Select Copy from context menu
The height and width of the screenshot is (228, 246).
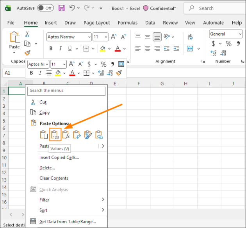click(66, 112)
